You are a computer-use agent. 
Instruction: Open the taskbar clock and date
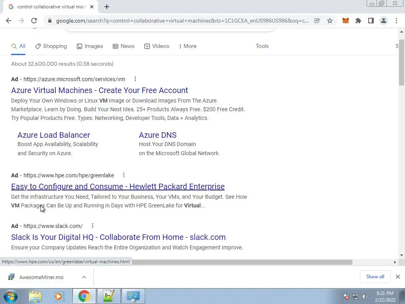(x=385, y=296)
